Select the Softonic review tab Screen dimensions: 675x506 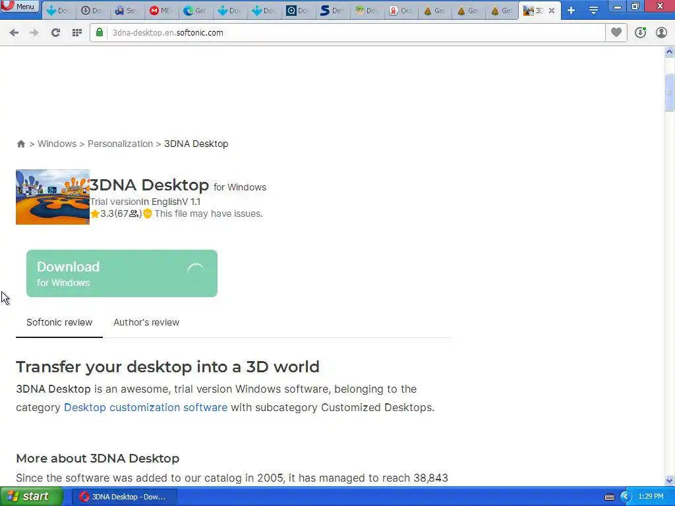pyautogui.click(x=59, y=322)
